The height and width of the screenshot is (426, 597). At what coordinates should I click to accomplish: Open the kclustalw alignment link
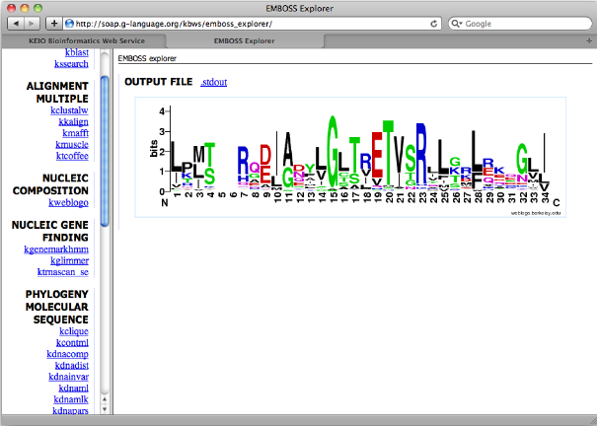pyautogui.click(x=70, y=110)
